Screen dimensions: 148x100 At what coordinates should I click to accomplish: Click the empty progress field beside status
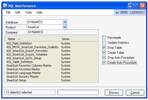tap(78, 92)
